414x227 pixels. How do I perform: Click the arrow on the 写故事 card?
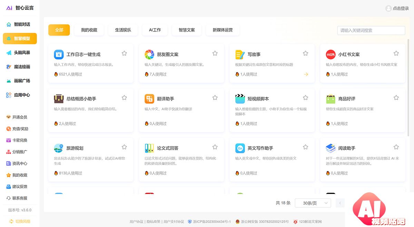point(306,74)
